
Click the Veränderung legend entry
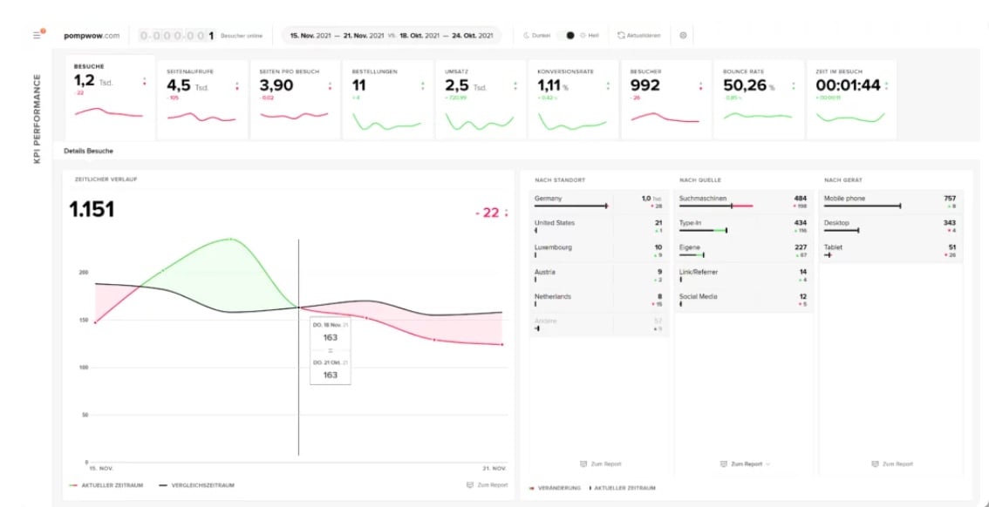pos(555,488)
